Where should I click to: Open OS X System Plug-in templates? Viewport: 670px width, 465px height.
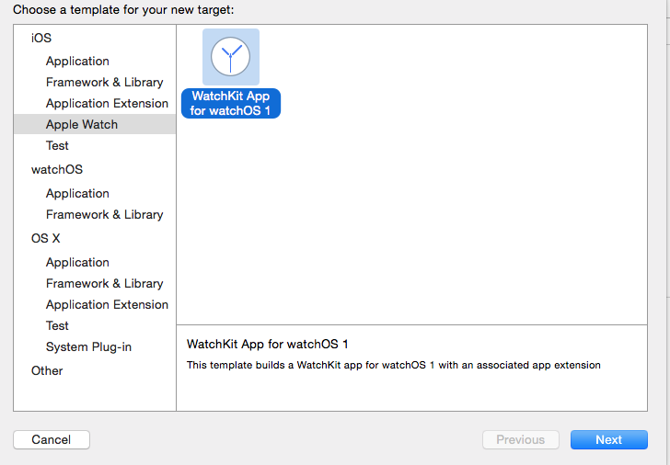pyautogui.click(x=88, y=346)
